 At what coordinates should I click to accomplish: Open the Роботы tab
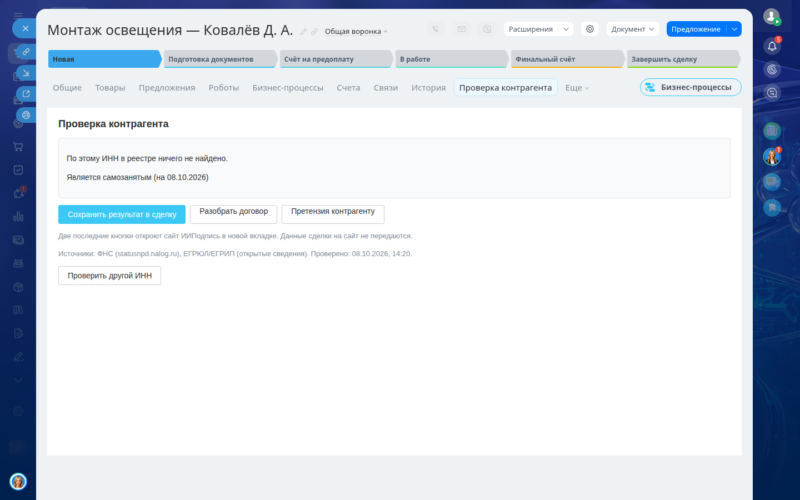(x=224, y=88)
